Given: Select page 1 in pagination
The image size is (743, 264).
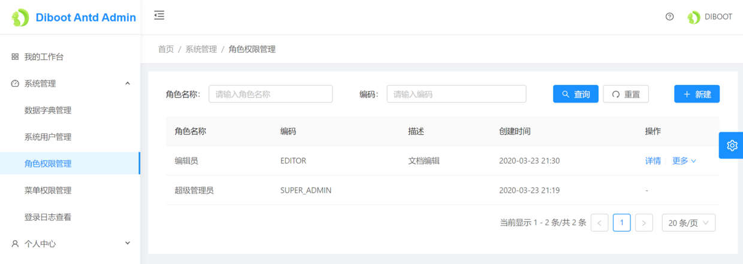Looking at the screenshot, I should [622, 223].
